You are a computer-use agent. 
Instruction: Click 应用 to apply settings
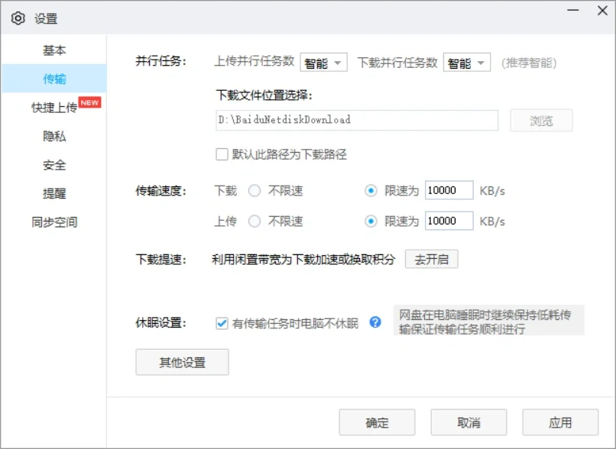pos(561,422)
